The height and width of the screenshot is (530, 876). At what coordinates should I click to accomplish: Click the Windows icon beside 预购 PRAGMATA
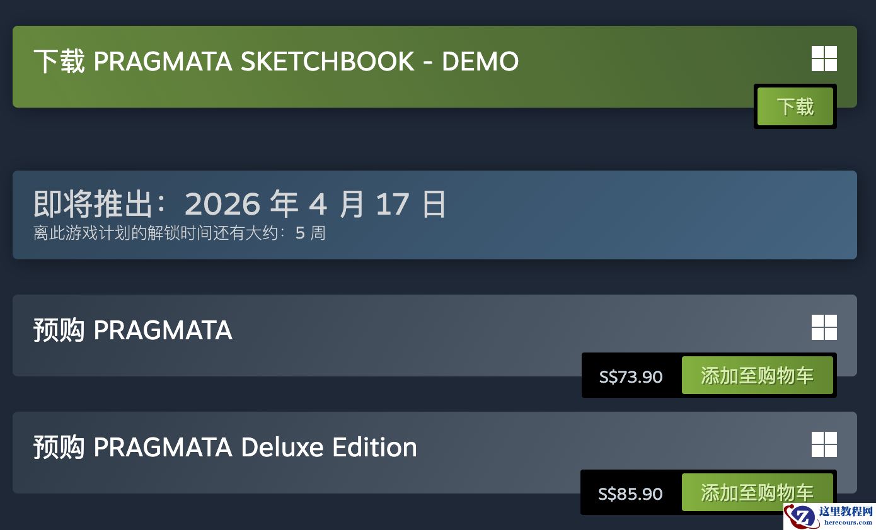pos(824,327)
